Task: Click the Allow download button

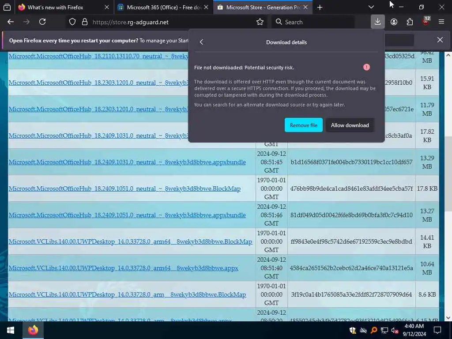Action: click(350, 125)
